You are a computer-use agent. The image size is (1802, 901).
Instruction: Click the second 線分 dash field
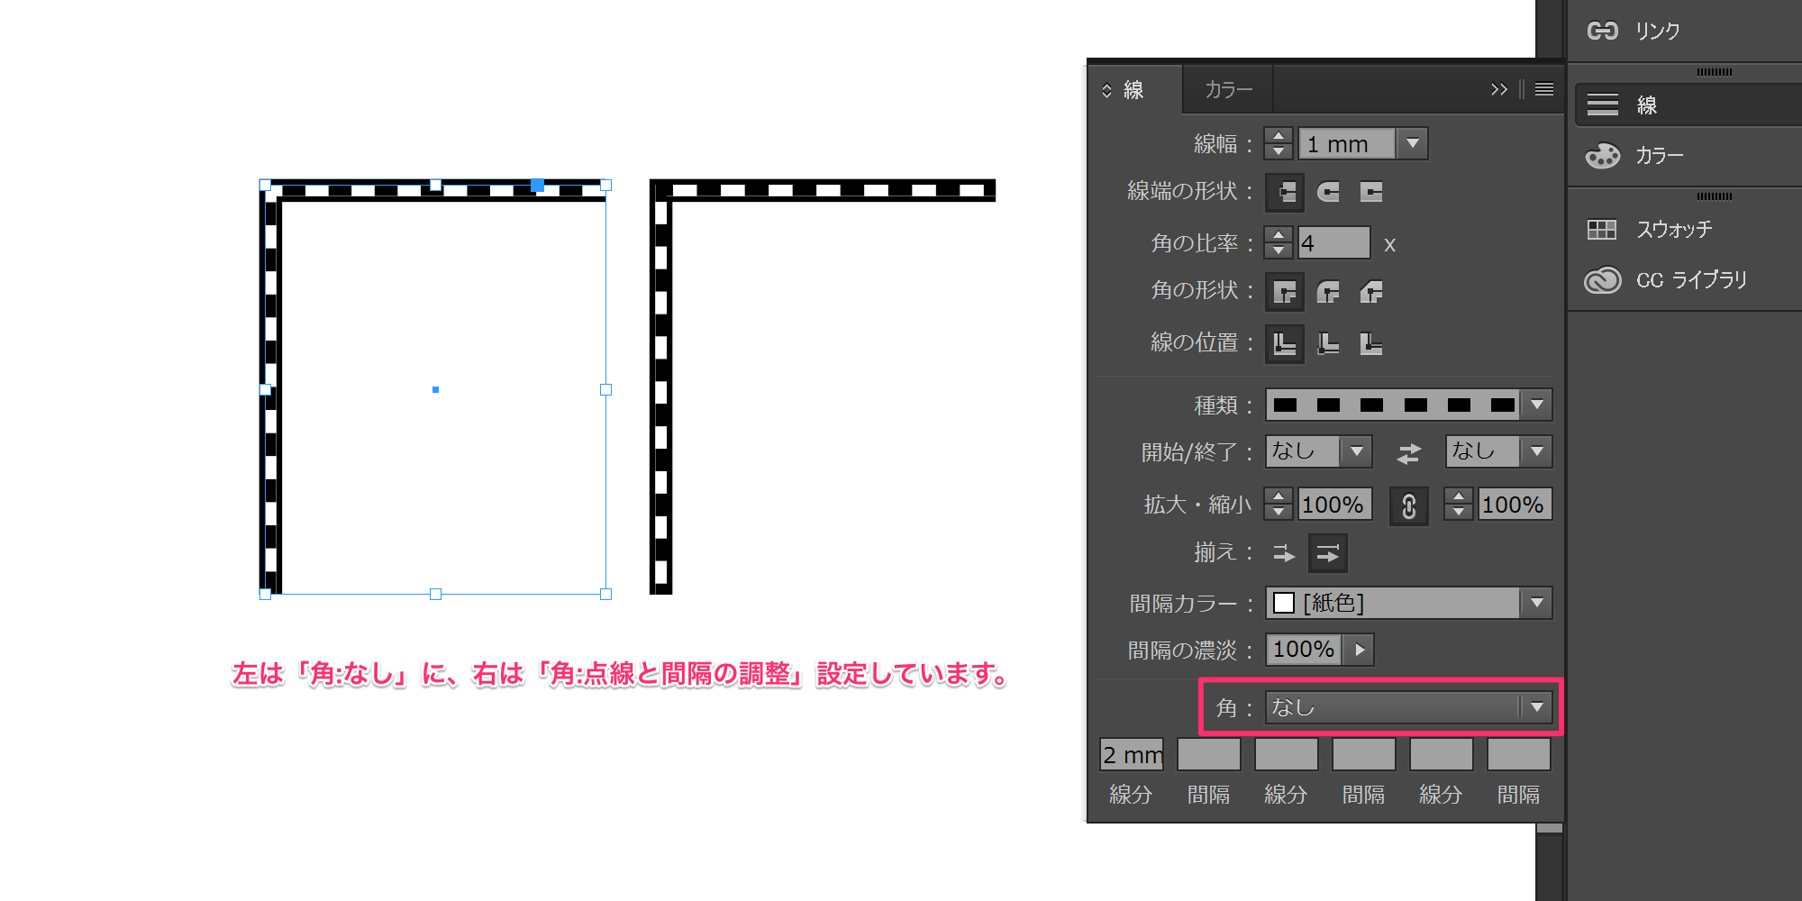(1287, 754)
